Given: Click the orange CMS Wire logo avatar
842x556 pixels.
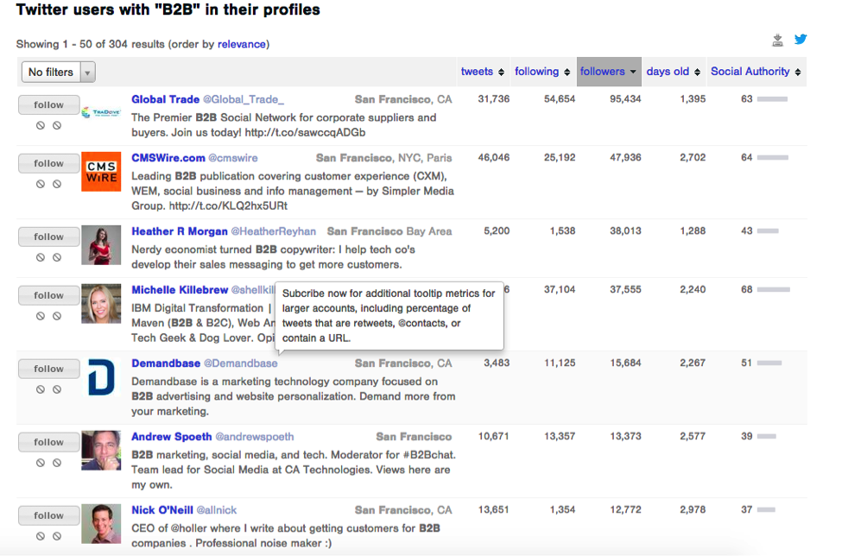Looking at the screenshot, I should (101, 172).
